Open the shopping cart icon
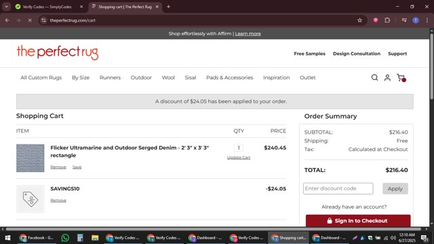Image resolution: width=434 pixels, height=244 pixels. point(401,78)
